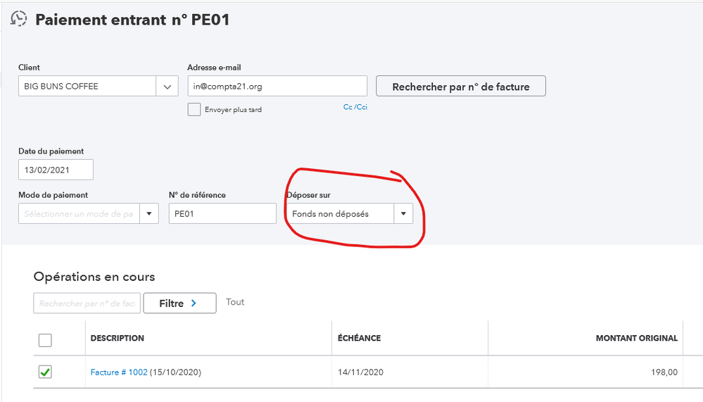Viewport: 703px width, 402px height.
Task: Open the Cc/Cci link
Action: pyautogui.click(x=355, y=107)
